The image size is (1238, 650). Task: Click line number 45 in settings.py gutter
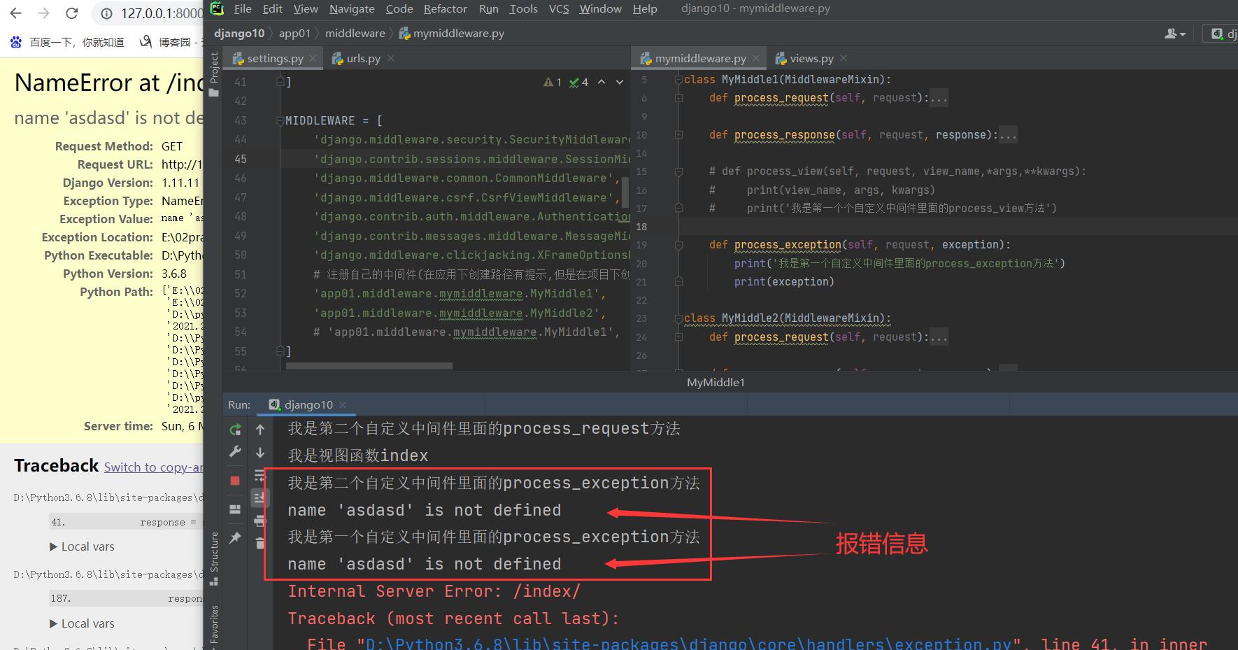coord(240,159)
